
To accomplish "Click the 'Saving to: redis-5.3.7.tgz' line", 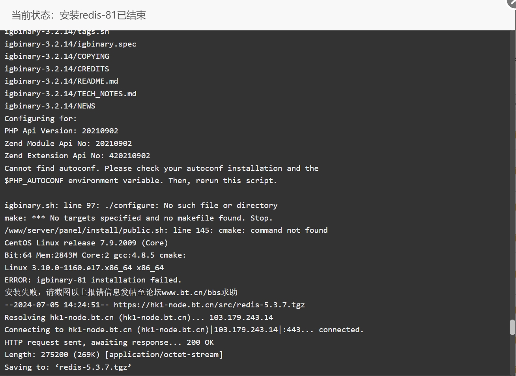I will [68, 367].
